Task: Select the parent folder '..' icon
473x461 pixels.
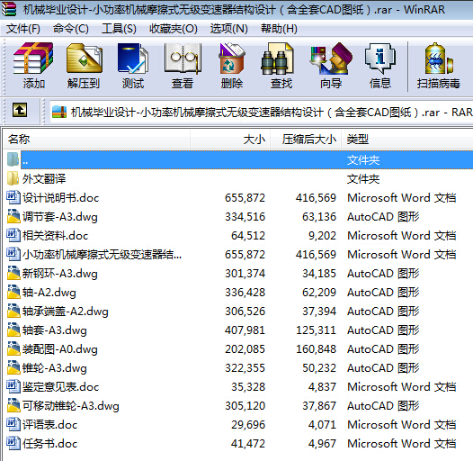Action: pyautogui.click(x=13, y=159)
